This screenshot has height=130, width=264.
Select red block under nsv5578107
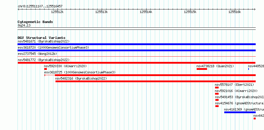(217, 88)
